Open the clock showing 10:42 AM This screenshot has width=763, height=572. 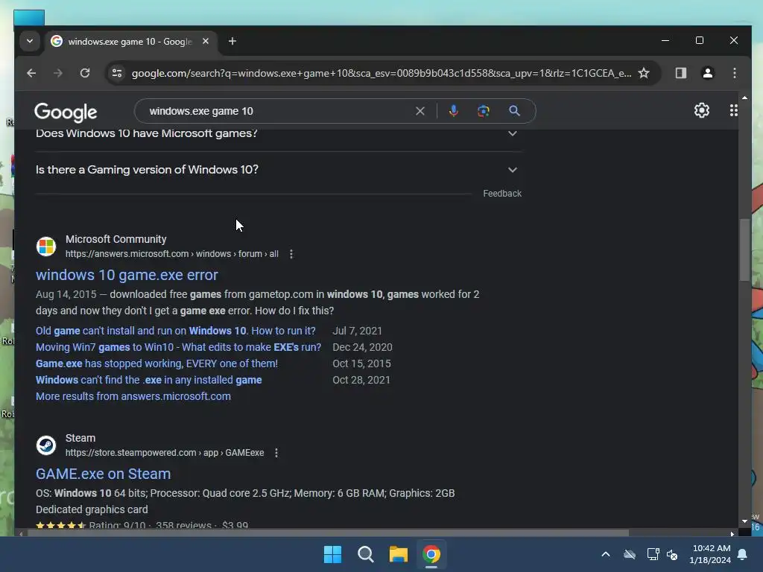[x=710, y=554]
